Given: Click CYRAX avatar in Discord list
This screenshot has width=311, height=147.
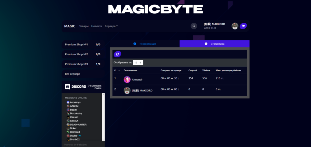Looking at the screenshot, I should click(x=68, y=121).
